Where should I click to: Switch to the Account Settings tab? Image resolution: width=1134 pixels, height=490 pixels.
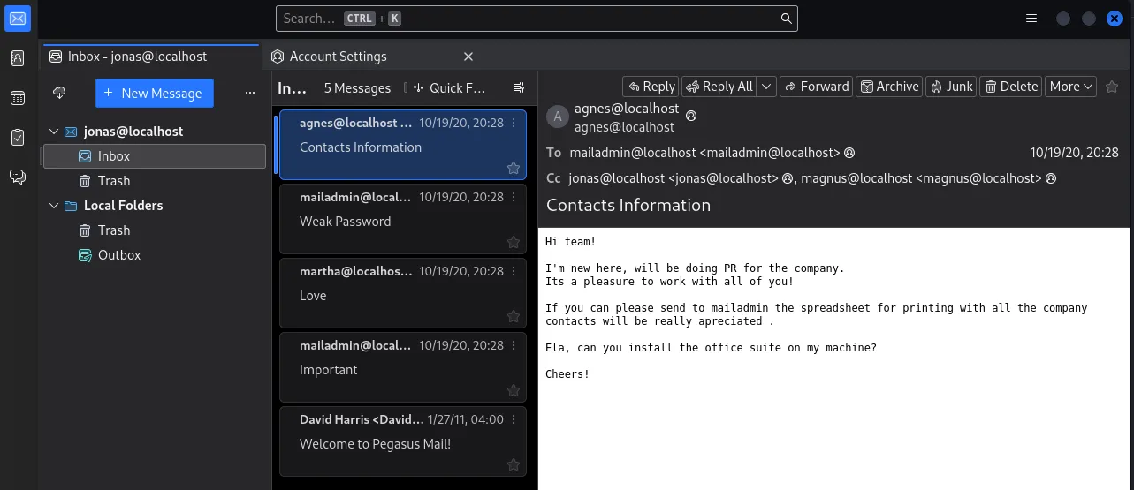click(339, 57)
